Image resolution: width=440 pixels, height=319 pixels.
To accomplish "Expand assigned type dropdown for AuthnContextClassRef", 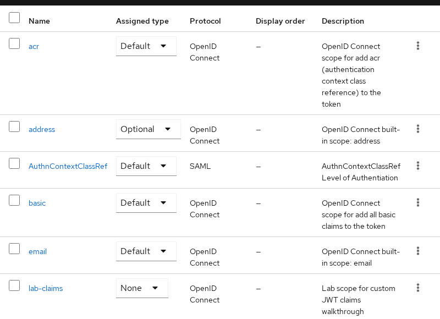I will [x=146, y=166].
